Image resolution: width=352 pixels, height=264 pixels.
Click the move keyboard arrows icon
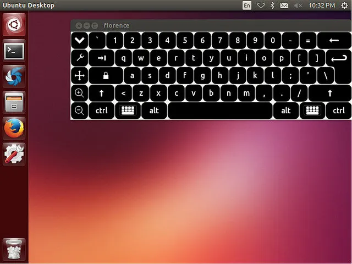79,75
